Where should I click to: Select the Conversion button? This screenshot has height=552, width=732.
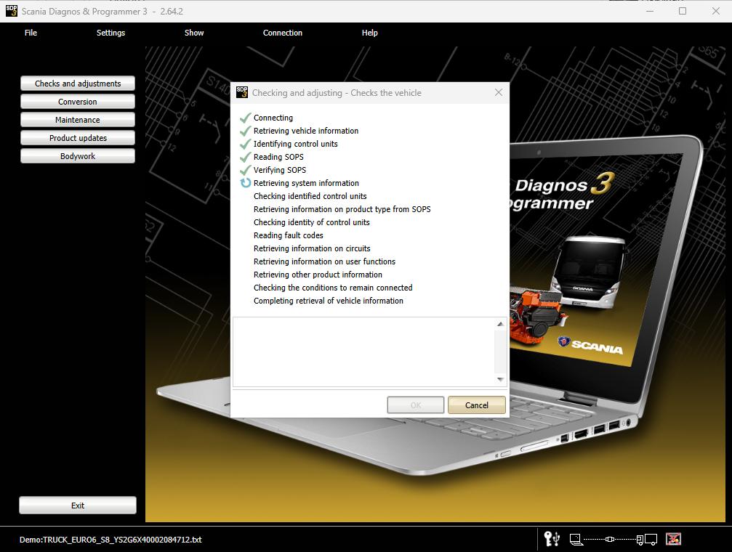pyautogui.click(x=78, y=101)
